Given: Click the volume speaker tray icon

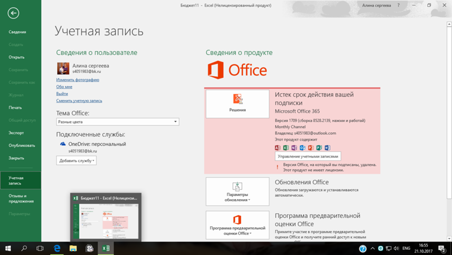Looking at the screenshot, I should point(397,248).
